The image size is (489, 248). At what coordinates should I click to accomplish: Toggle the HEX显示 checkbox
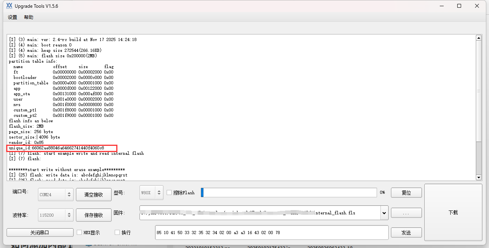click(x=79, y=233)
